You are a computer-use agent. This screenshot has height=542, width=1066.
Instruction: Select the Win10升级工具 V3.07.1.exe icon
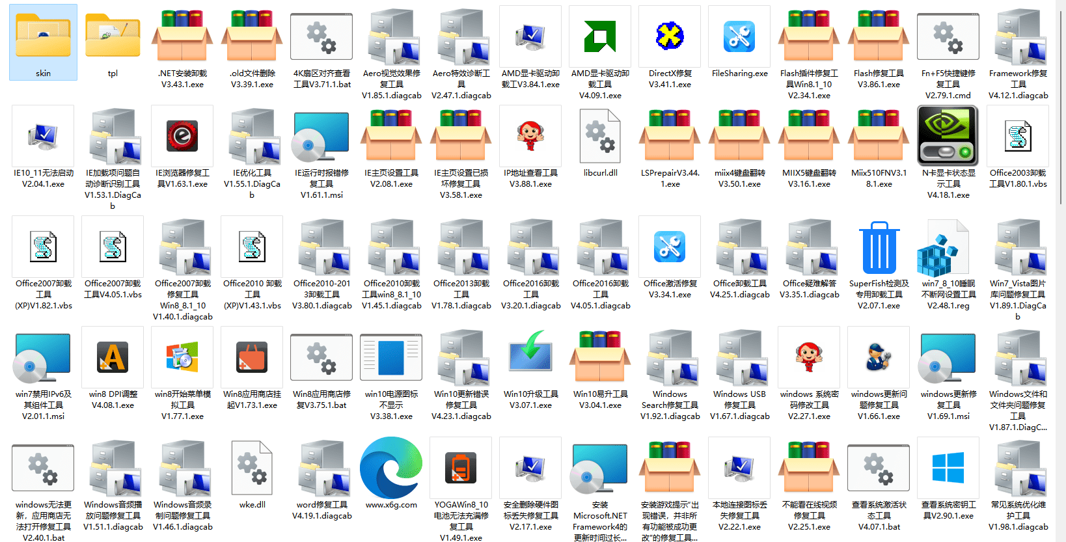click(530, 357)
